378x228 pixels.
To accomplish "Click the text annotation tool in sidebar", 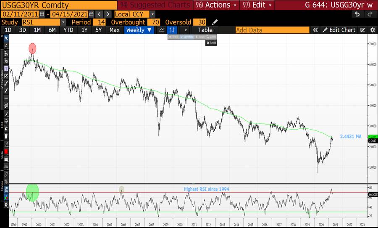I will [6, 144].
